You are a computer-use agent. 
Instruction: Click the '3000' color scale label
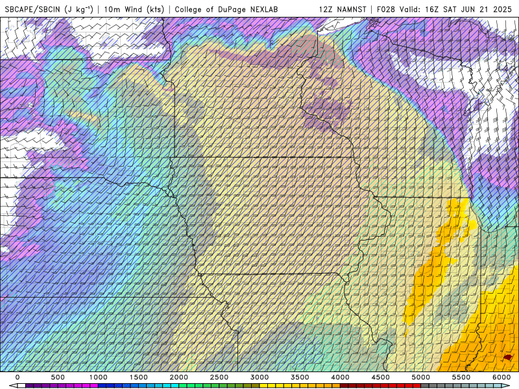pyautogui.click(x=260, y=377)
